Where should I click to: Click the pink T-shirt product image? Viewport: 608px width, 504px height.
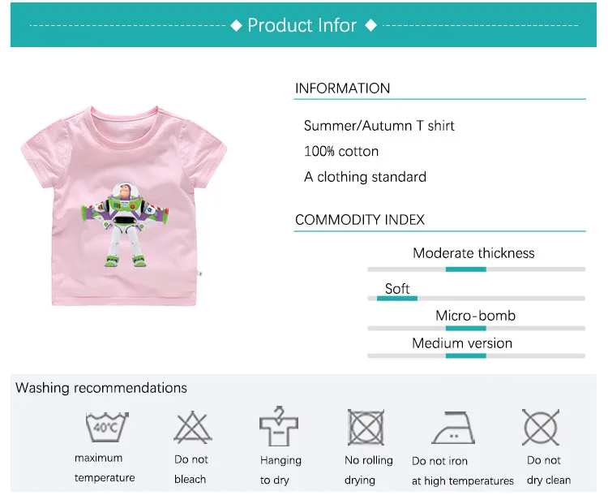124,206
